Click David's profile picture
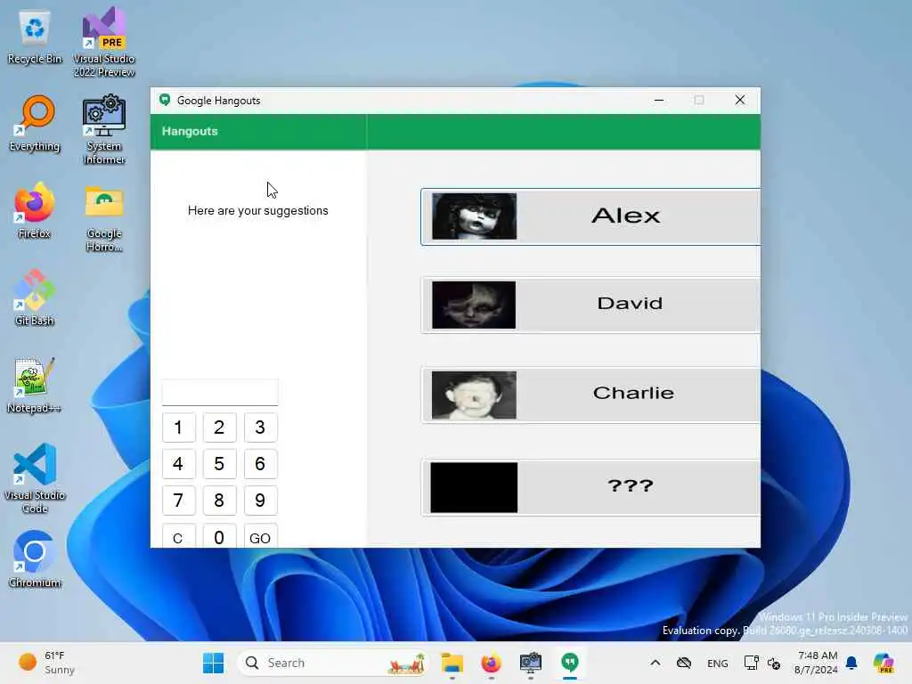Screen dimensions: 912x684 [474, 305]
